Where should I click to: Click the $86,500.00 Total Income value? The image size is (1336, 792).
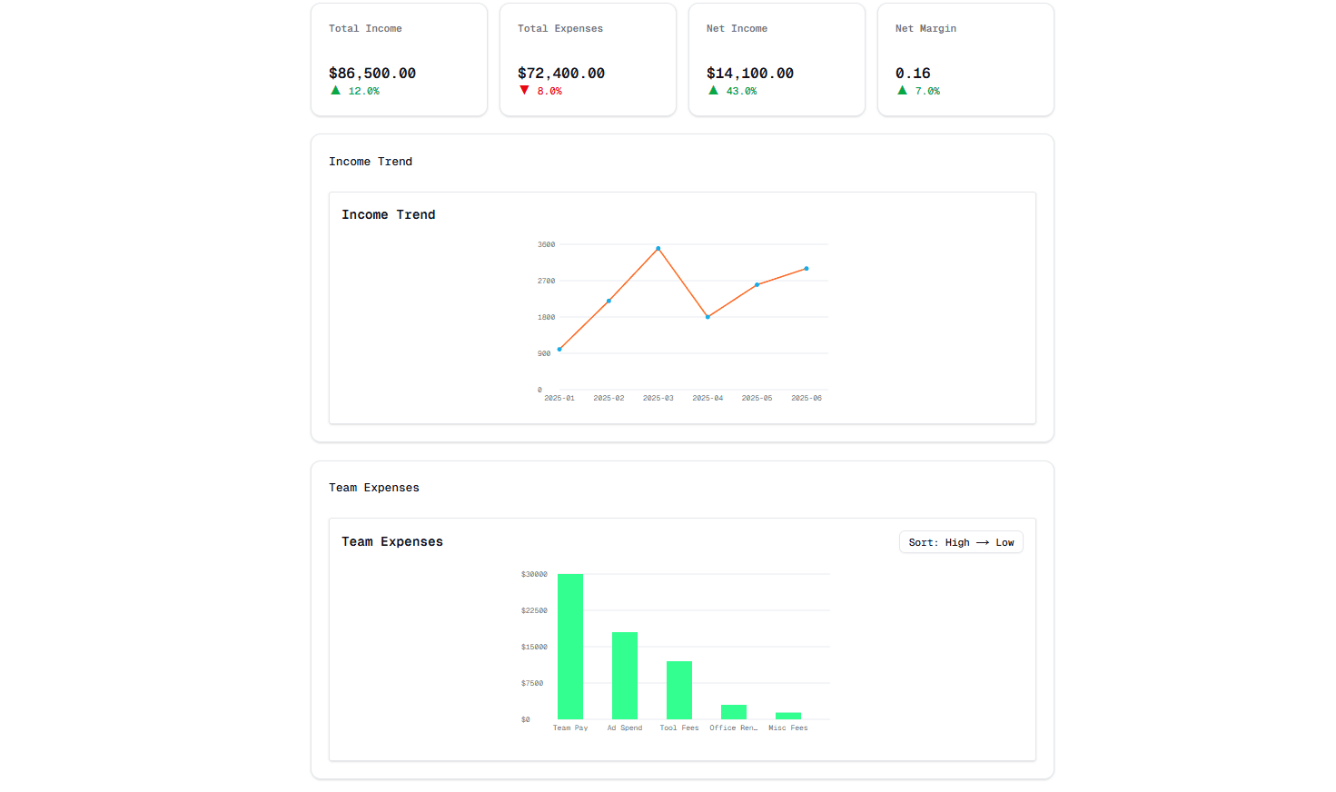point(372,74)
